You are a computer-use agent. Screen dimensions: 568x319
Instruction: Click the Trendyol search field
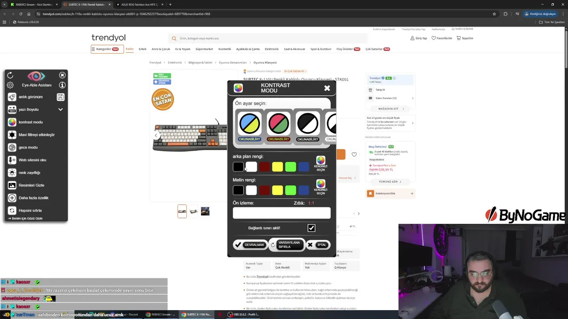coord(268,39)
